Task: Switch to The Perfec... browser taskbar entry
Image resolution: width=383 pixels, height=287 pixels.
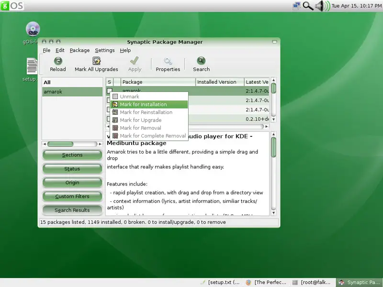Action: click(x=266, y=282)
